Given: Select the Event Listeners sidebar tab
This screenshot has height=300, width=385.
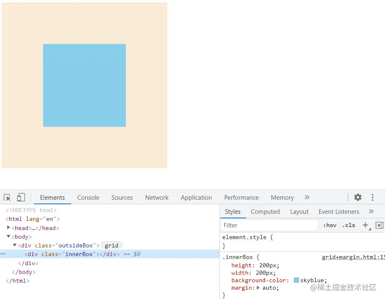Looking at the screenshot, I should click(x=339, y=212).
